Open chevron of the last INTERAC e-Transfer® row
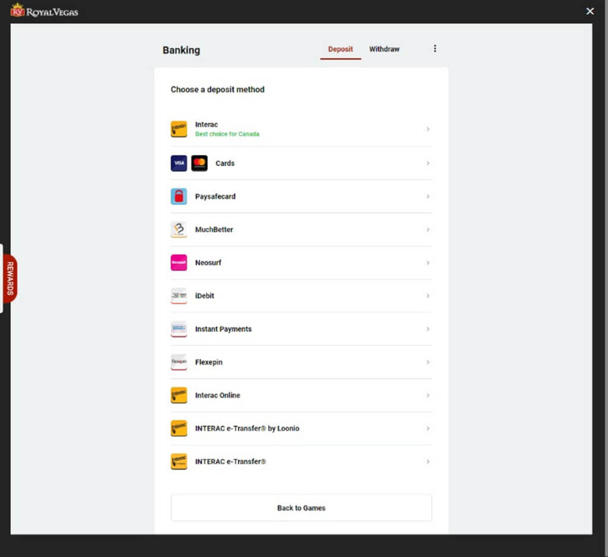608x557 pixels. coord(427,461)
